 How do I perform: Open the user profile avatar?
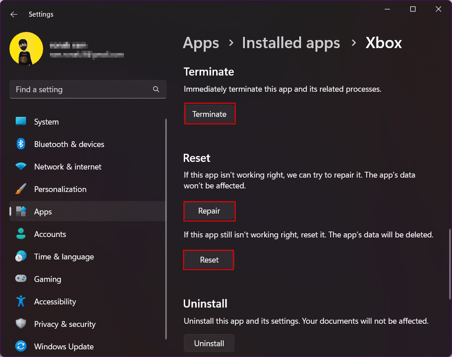[x=26, y=49]
